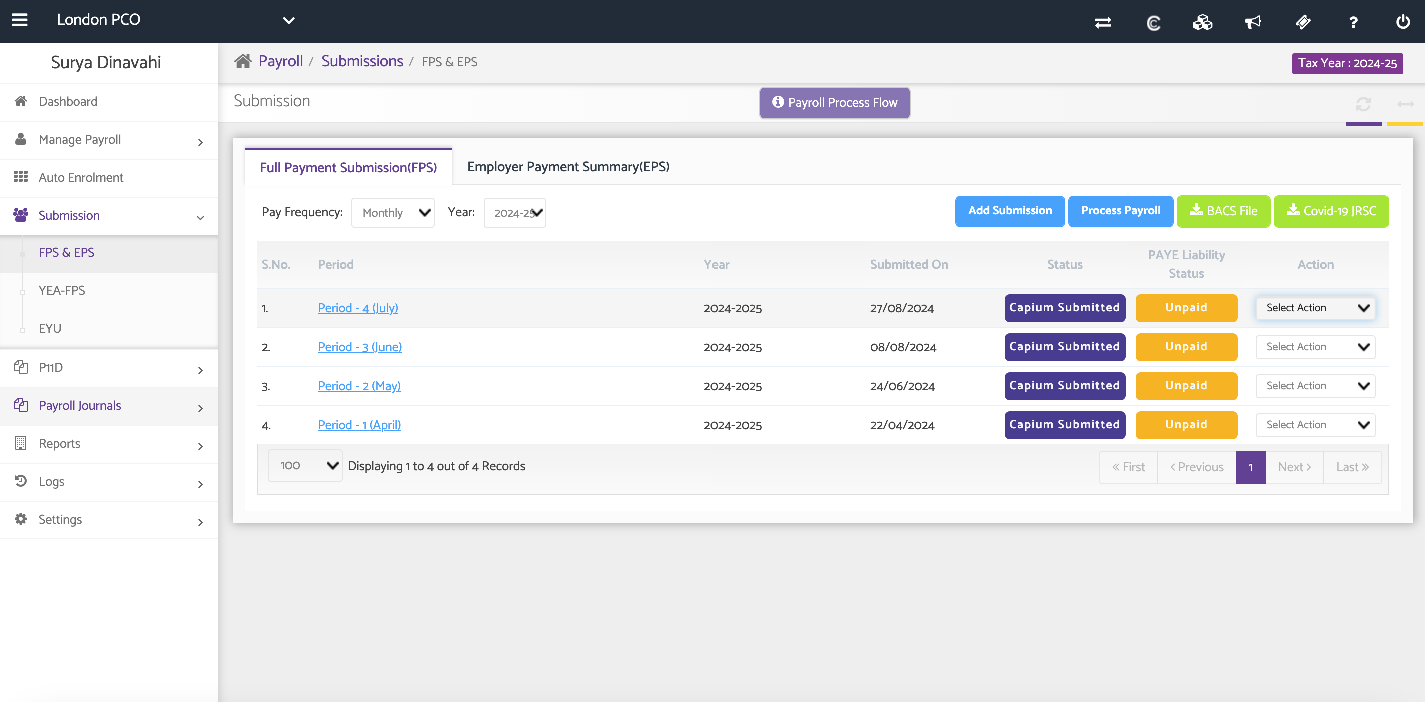Click the ticket tag icon in top bar

1303,22
